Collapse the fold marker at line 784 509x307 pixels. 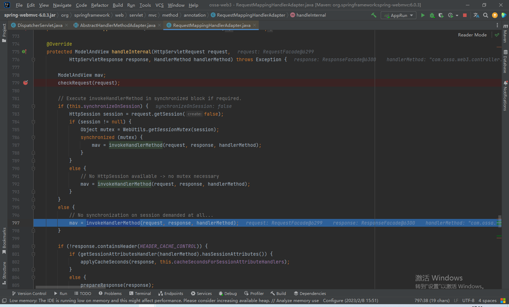[33, 122]
